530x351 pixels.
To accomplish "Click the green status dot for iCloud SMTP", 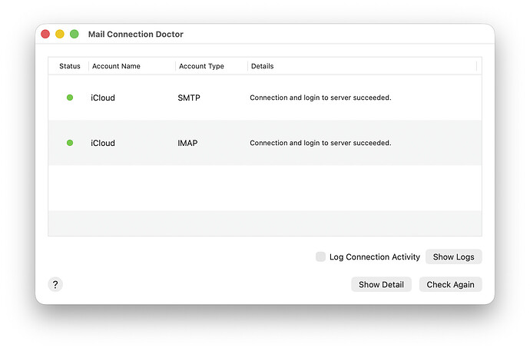I will [70, 98].
